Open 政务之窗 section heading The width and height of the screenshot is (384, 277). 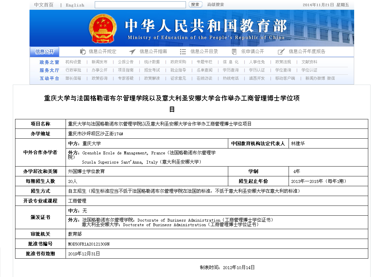pos(49,62)
